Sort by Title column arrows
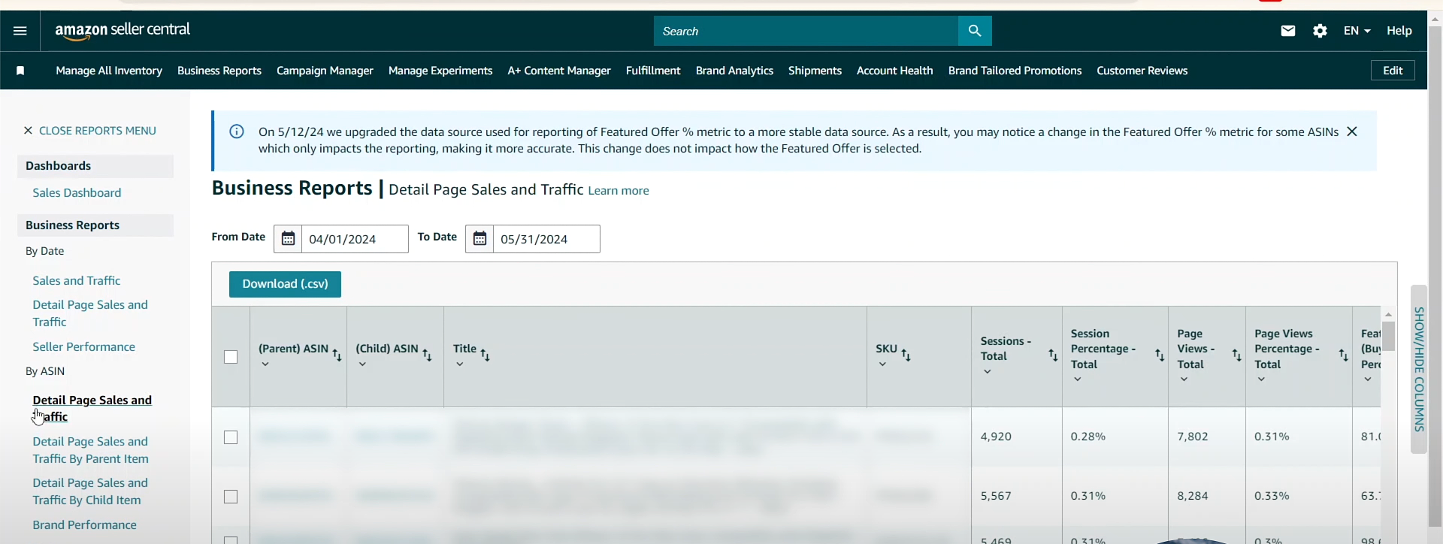The height and width of the screenshot is (544, 1443). pos(486,355)
